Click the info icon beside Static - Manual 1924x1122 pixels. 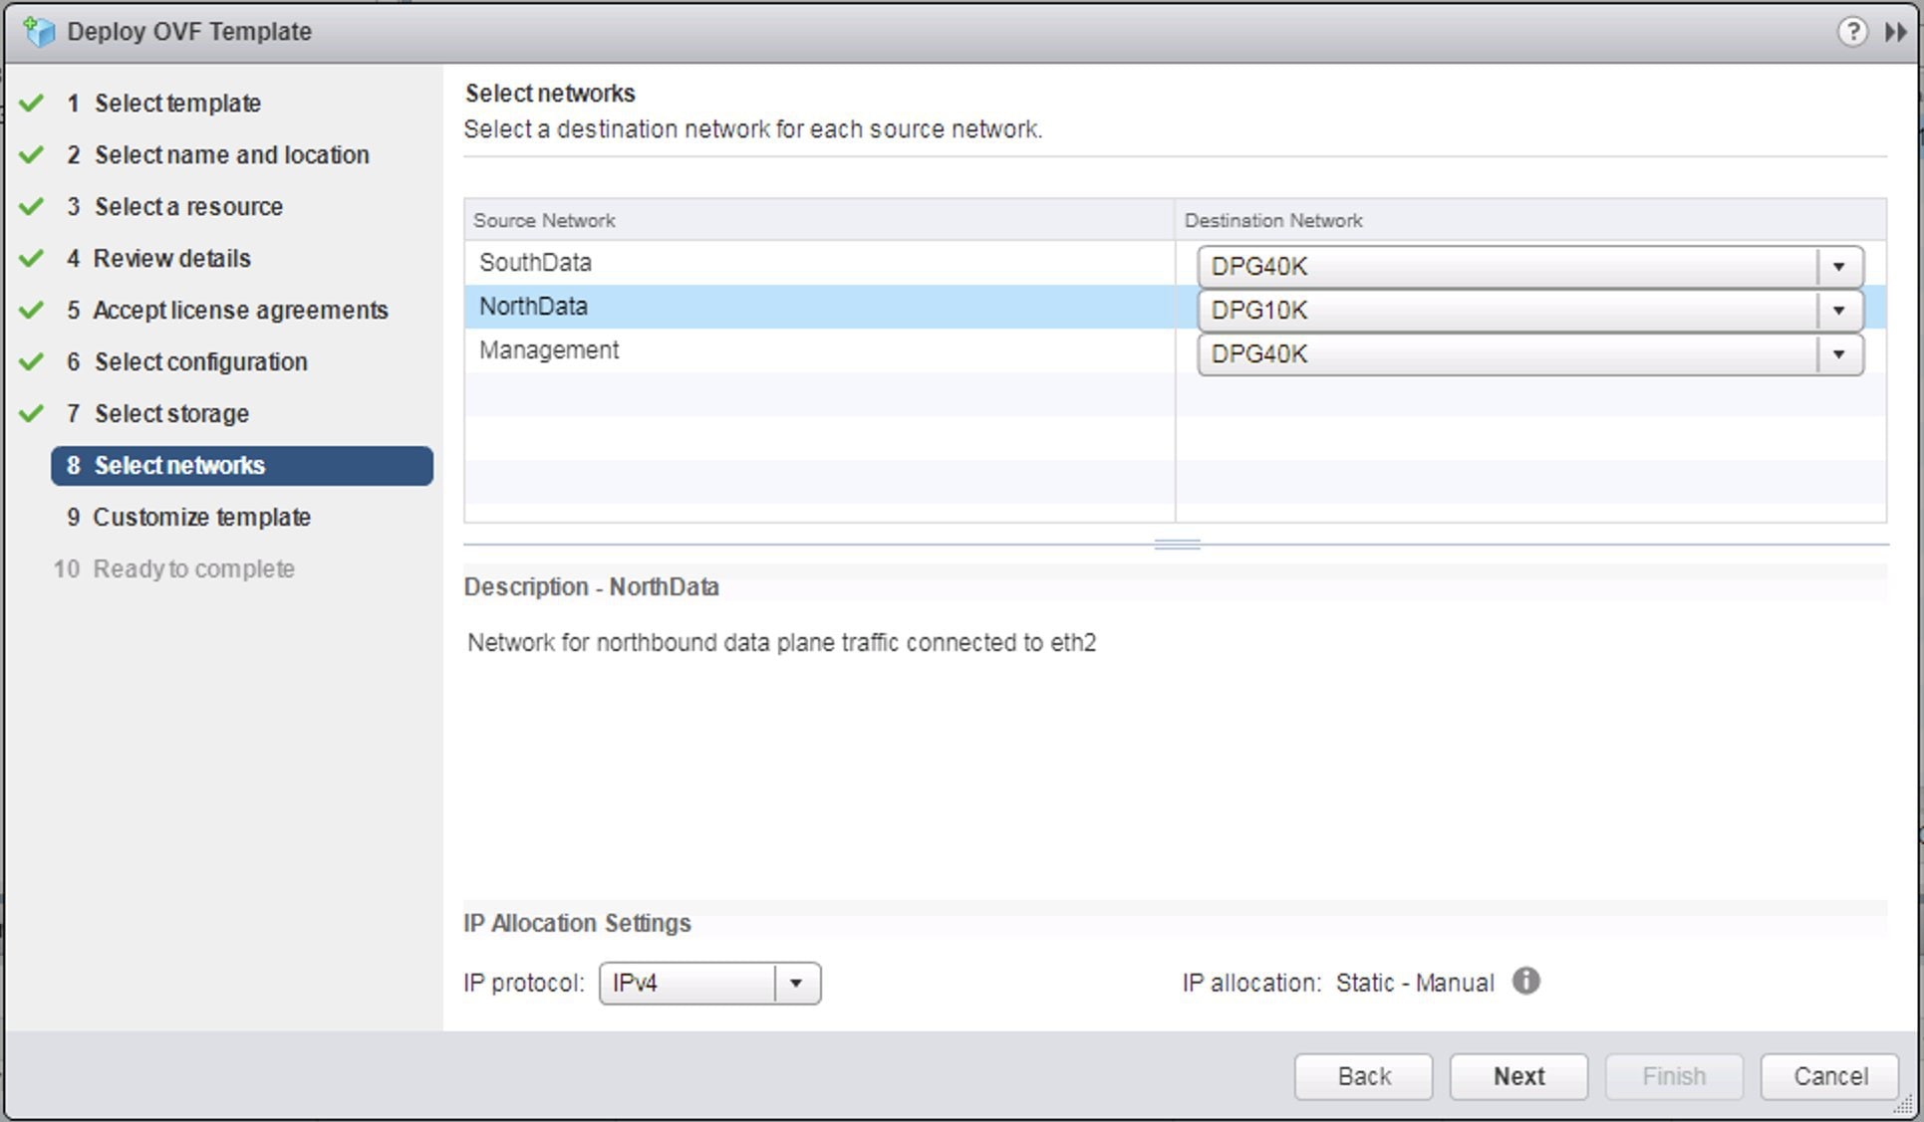1526,983
